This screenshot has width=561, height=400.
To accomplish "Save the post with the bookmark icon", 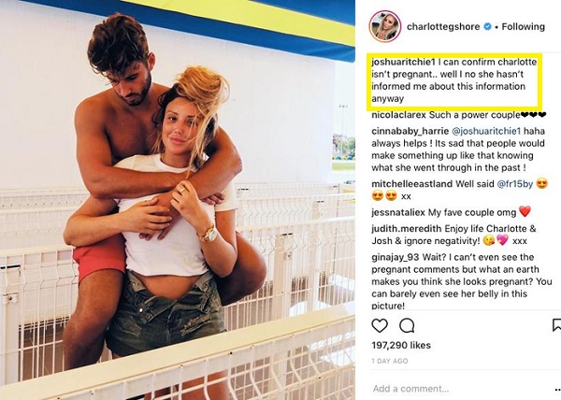I will tap(556, 325).
